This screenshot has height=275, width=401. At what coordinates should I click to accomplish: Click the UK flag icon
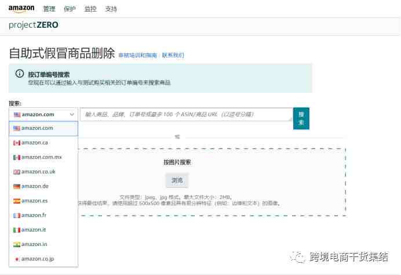[17, 172]
